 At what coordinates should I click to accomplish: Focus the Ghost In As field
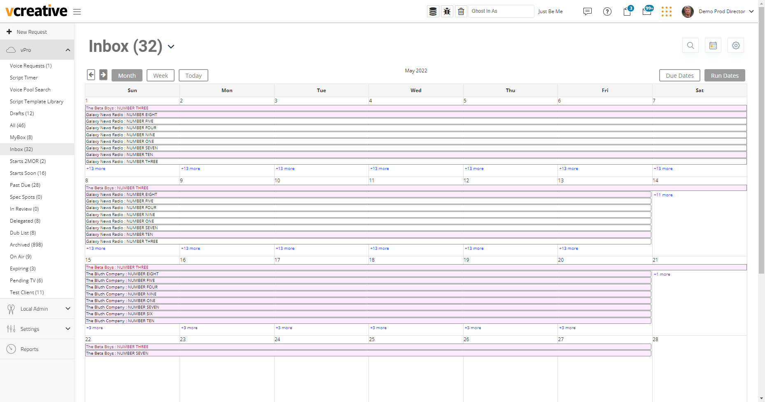pos(501,11)
